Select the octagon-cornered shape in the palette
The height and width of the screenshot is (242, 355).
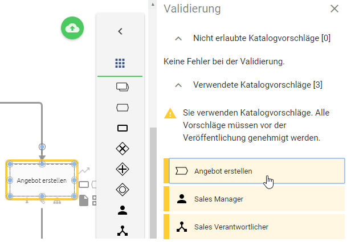[x=123, y=108]
